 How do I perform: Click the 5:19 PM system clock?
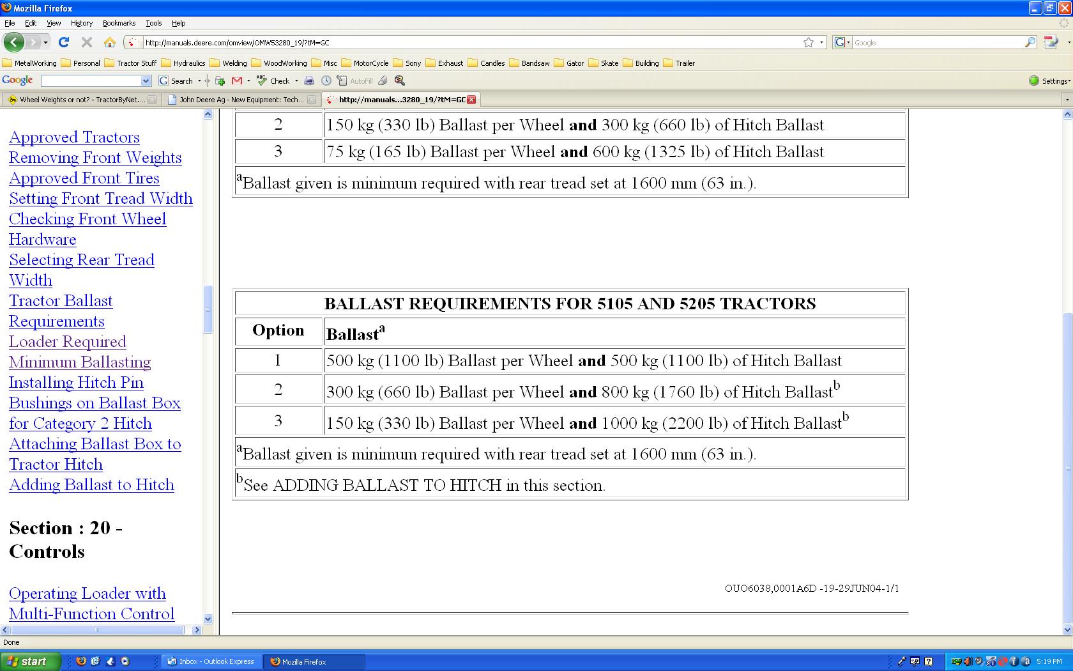(1049, 661)
